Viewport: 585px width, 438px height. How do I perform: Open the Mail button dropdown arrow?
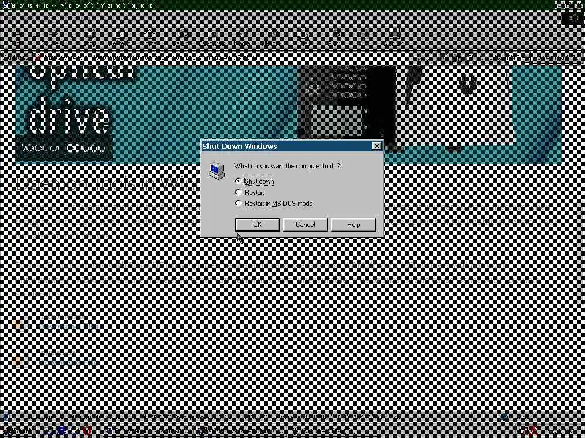coord(312,34)
